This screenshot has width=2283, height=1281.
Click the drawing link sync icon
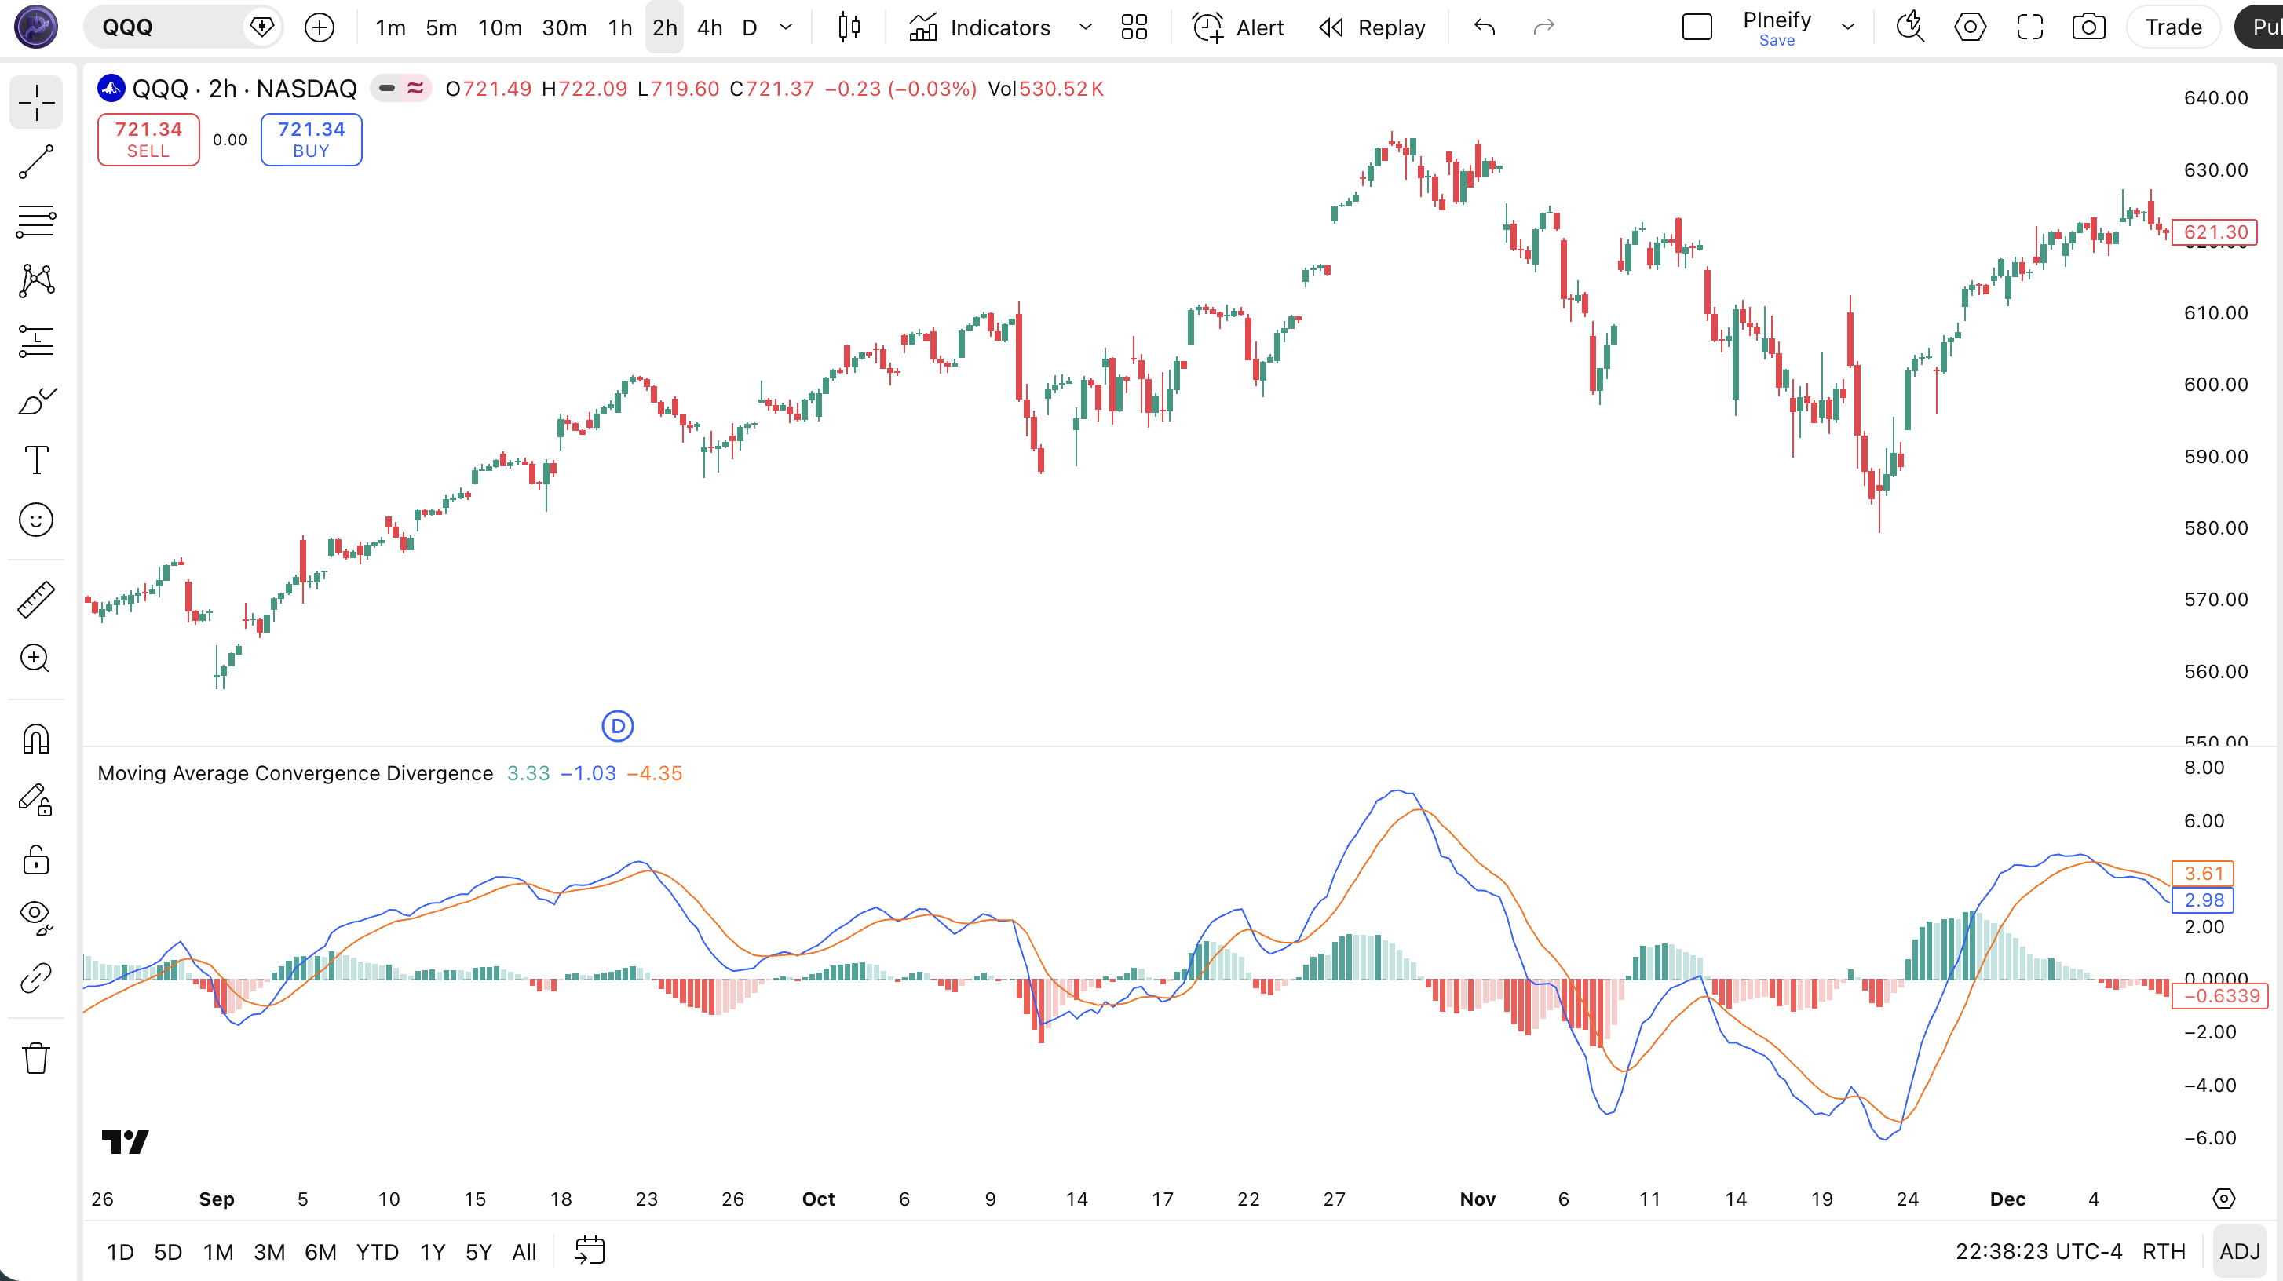[x=36, y=978]
